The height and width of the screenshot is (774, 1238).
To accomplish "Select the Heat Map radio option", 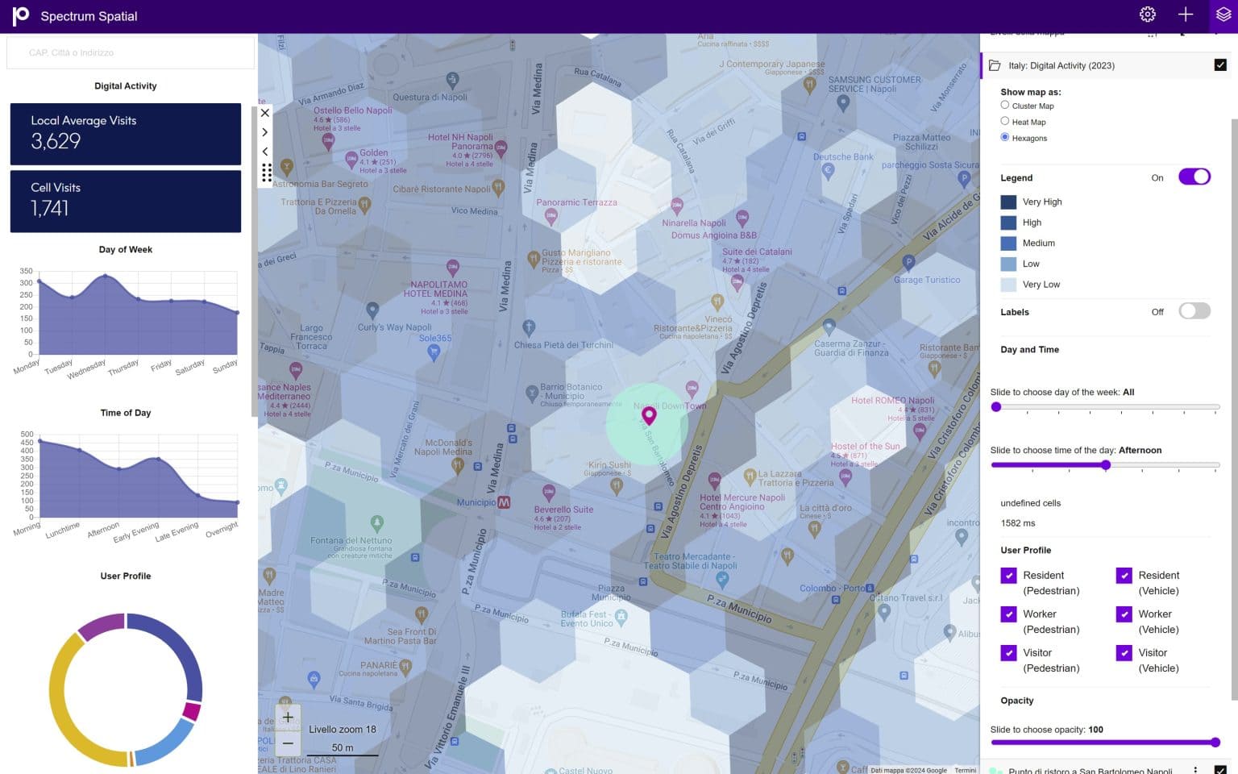I will 1004,121.
